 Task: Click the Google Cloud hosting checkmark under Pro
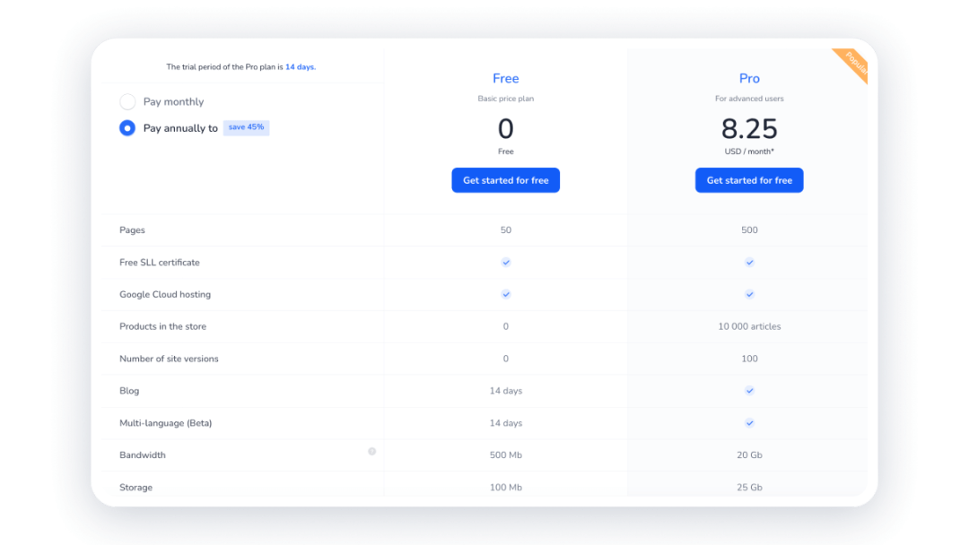click(749, 294)
